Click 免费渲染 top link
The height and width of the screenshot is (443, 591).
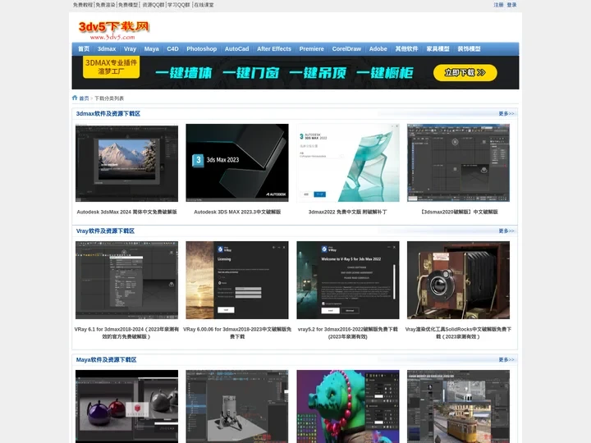[x=105, y=5]
